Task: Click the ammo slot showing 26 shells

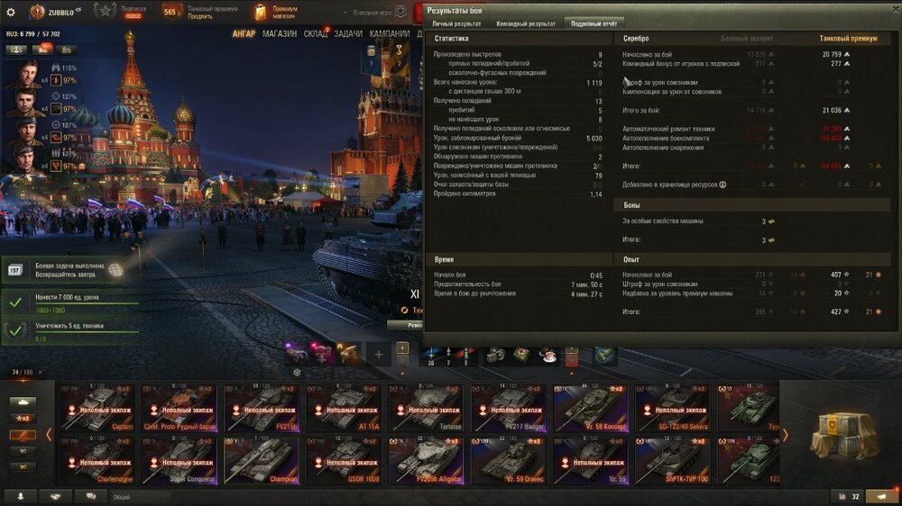Action: coord(431,356)
